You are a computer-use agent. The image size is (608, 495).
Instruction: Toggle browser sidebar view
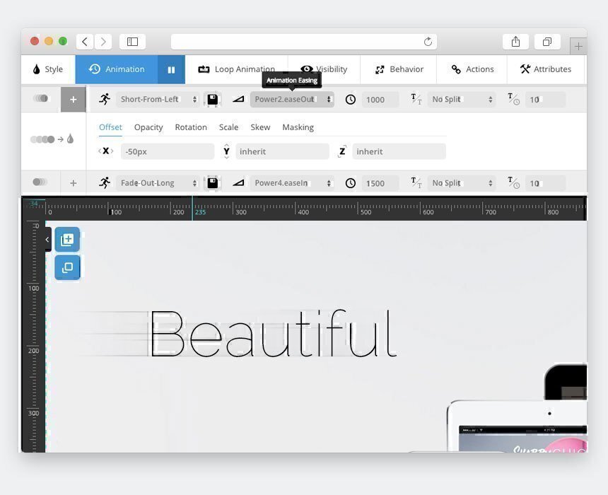(132, 42)
